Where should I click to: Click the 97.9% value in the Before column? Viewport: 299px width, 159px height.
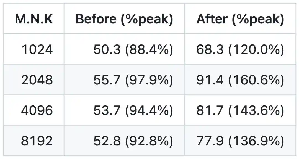tap(149, 80)
